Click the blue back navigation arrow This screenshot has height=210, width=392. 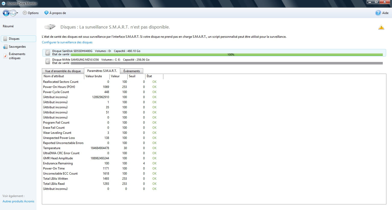(6, 13)
